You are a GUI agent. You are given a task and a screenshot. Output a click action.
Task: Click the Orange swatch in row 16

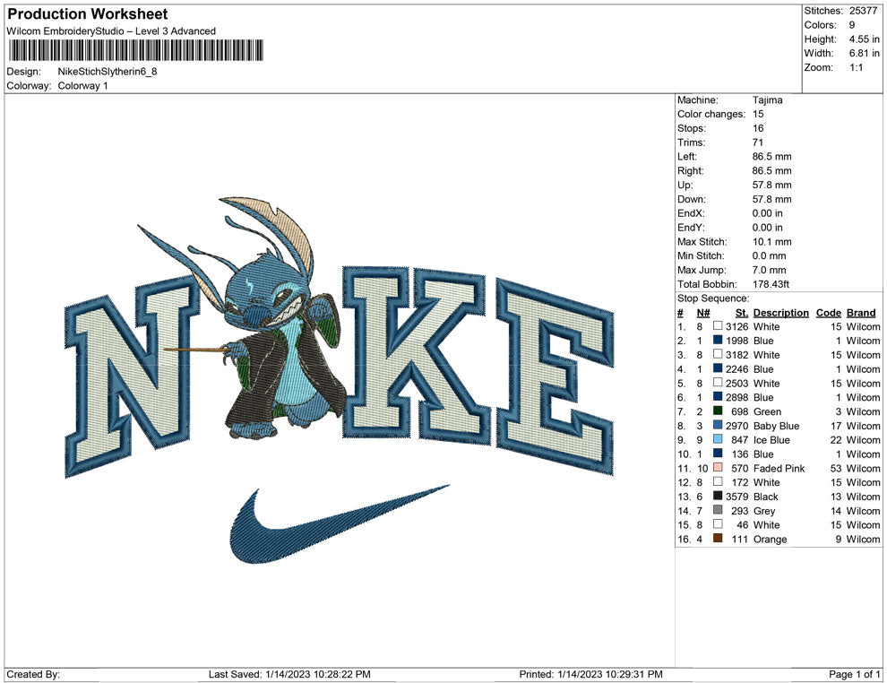(718, 538)
